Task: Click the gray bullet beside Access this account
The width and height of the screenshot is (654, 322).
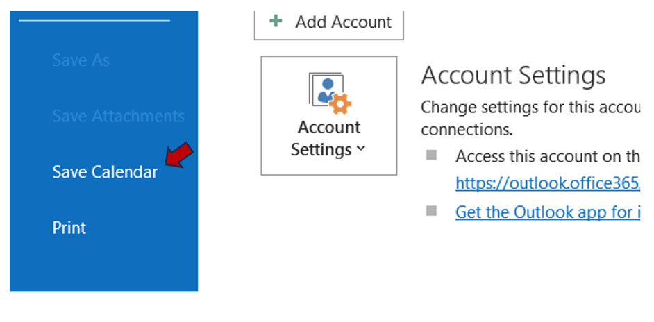Action: click(432, 155)
